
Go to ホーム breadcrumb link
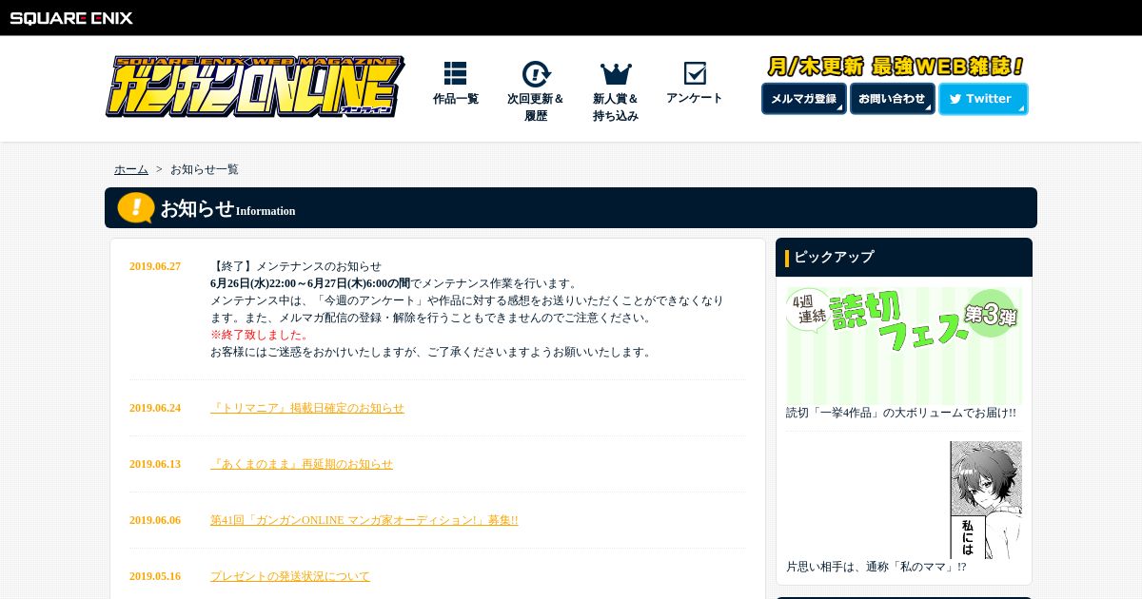(131, 169)
